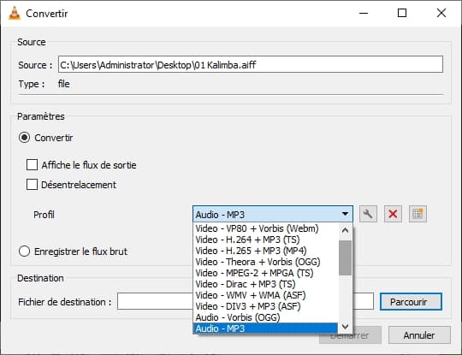Click scroll down arrow in profile list
The image size is (462, 355).
click(x=345, y=327)
